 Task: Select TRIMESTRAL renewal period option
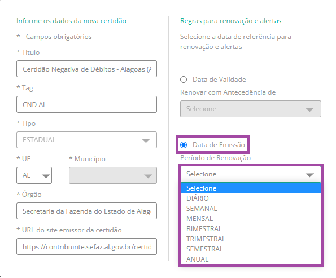click(251, 239)
